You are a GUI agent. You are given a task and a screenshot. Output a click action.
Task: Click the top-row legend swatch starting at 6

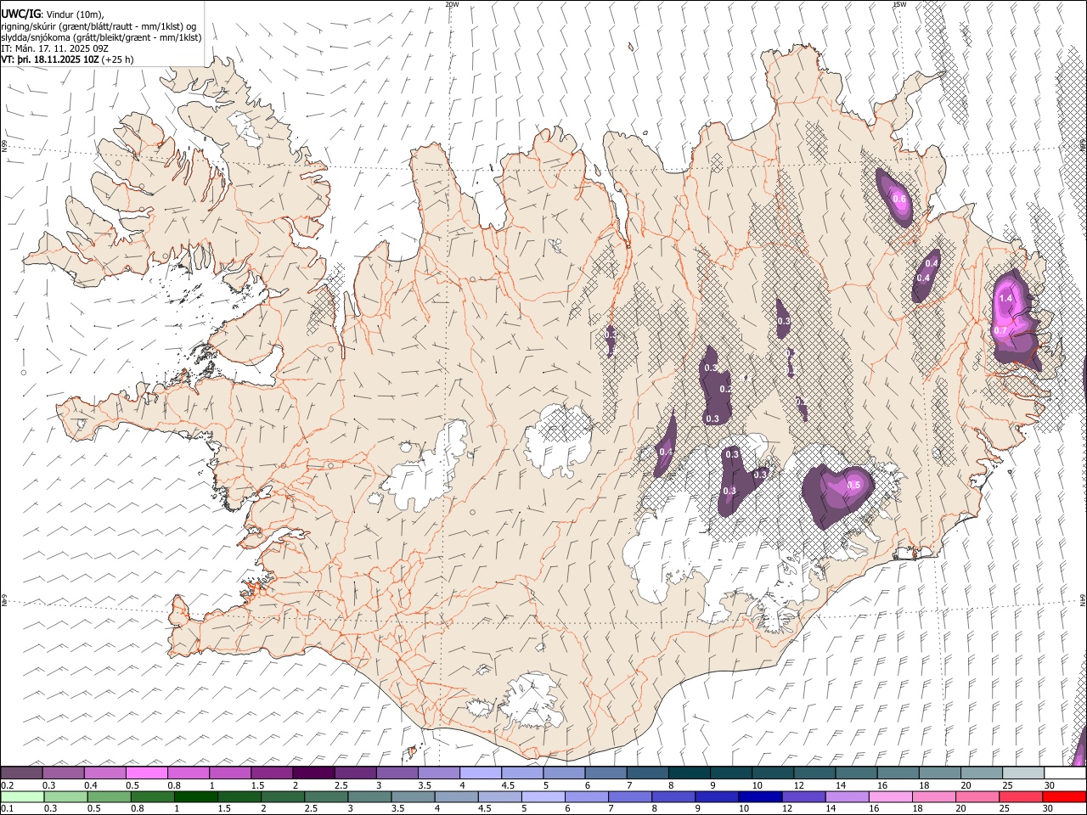(605, 773)
